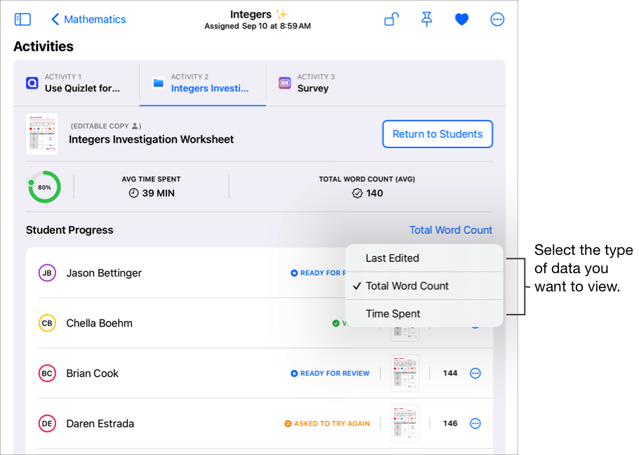Viewport: 639px width, 455px height.
Task: Click the 80% progress ring
Action: (44, 187)
